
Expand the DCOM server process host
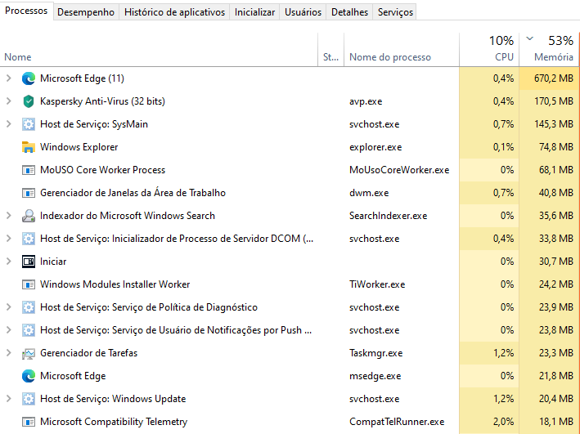tap(9, 239)
